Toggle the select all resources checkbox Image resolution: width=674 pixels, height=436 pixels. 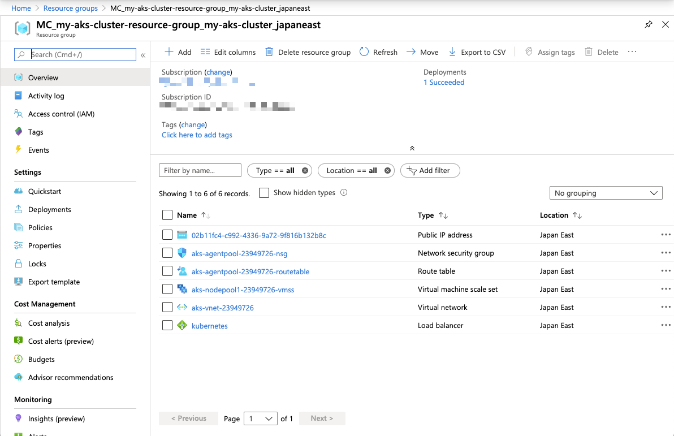(x=167, y=215)
